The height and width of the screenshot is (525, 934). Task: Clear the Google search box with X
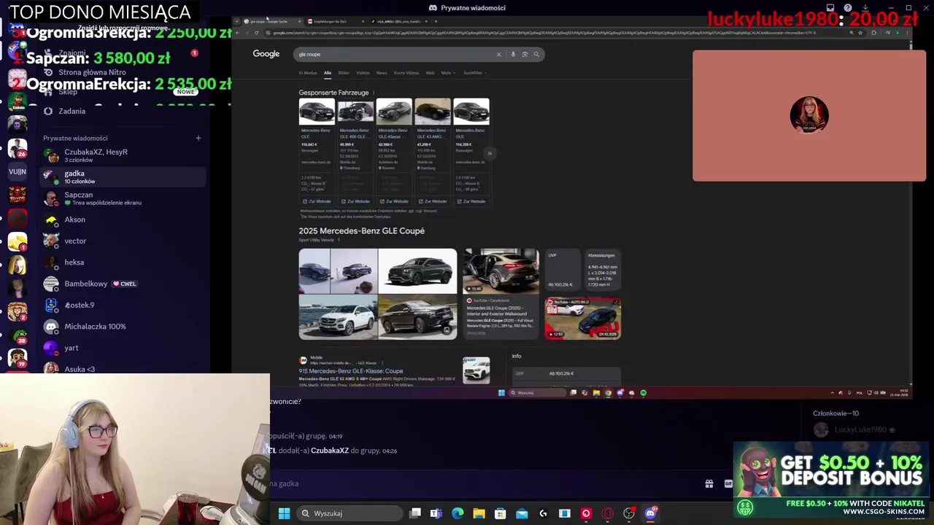[x=499, y=54]
